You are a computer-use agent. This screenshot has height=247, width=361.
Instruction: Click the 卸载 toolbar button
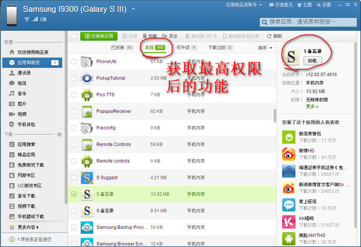pos(150,36)
